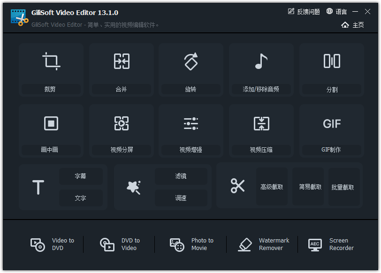Image resolution: width=381 pixels, height=273 pixels.
Task: Select the Picture-in-Picture (画中画) icon
Action: 51,123
